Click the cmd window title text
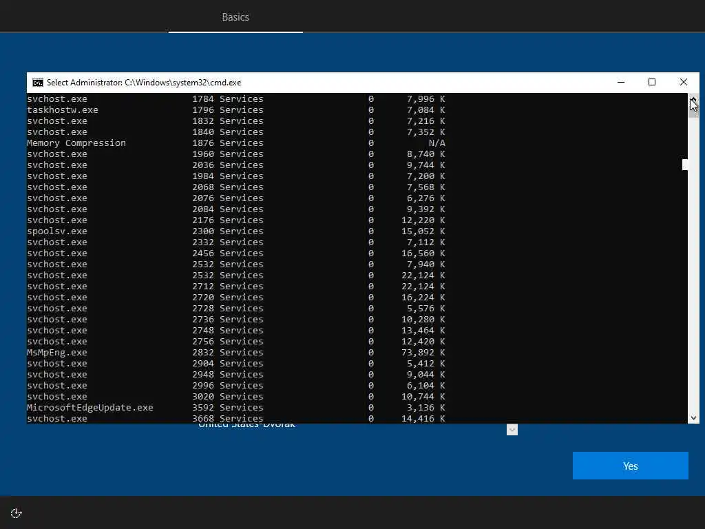Image resolution: width=705 pixels, height=529 pixels. 144,83
